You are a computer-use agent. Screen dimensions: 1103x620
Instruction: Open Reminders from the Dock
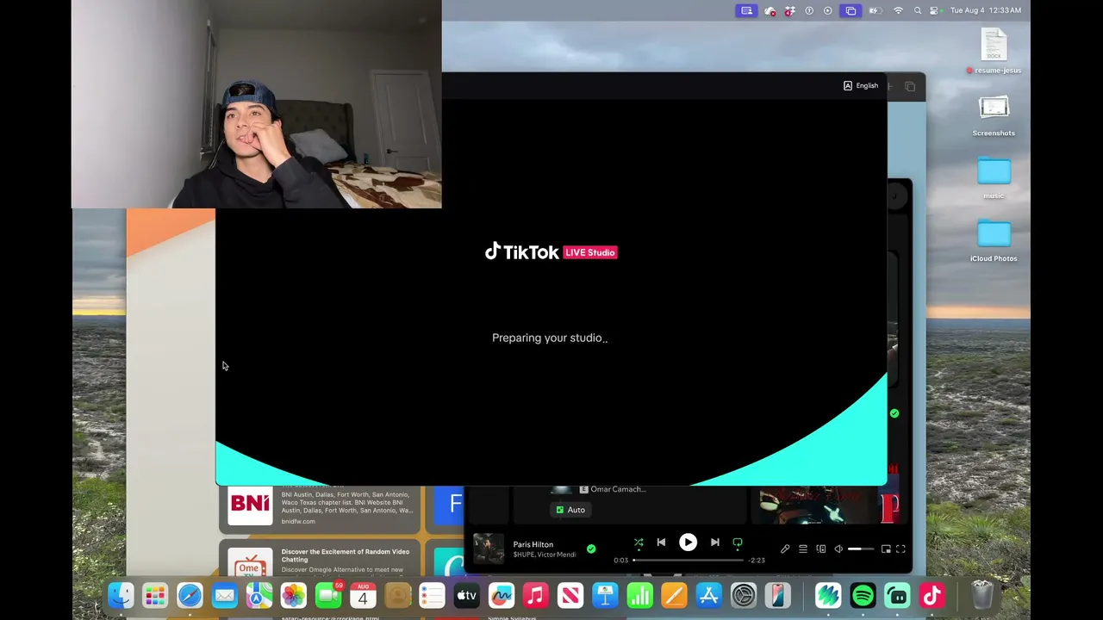click(x=432, y=595)
